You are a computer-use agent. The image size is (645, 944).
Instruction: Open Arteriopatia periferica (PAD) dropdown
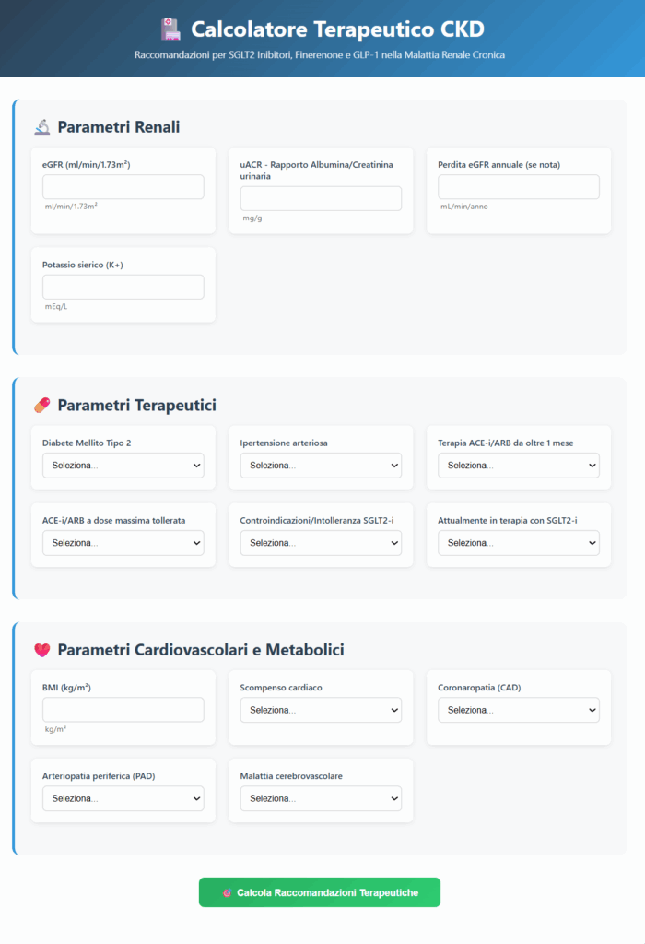click(x=123, y=798)
